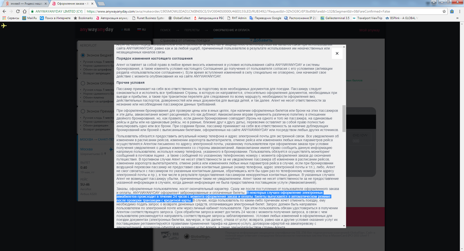
Task: Click the Москва departure city link
Action: click(x=86, y=149)
